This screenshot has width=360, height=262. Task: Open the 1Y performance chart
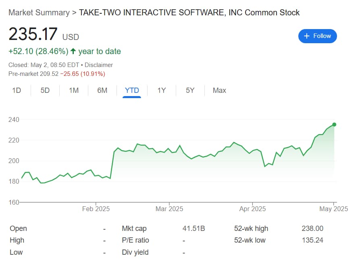161,90
